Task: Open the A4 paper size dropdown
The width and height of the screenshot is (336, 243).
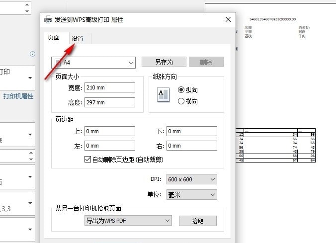Action: click(93, 62)
